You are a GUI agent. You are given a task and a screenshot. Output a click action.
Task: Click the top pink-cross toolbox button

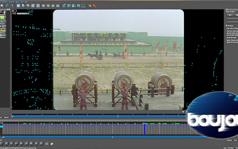coord(3,13)
